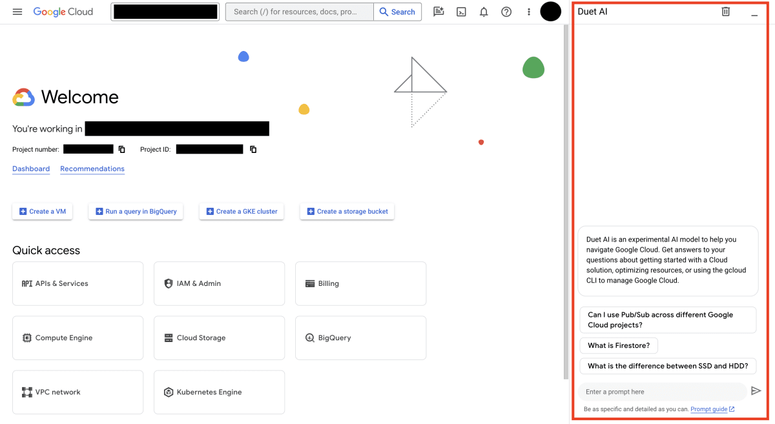The width and height of the screenshot is (775, 424).
Task: Select the 'What is Firestore?' suggestion
Action: tap(619, 345)
